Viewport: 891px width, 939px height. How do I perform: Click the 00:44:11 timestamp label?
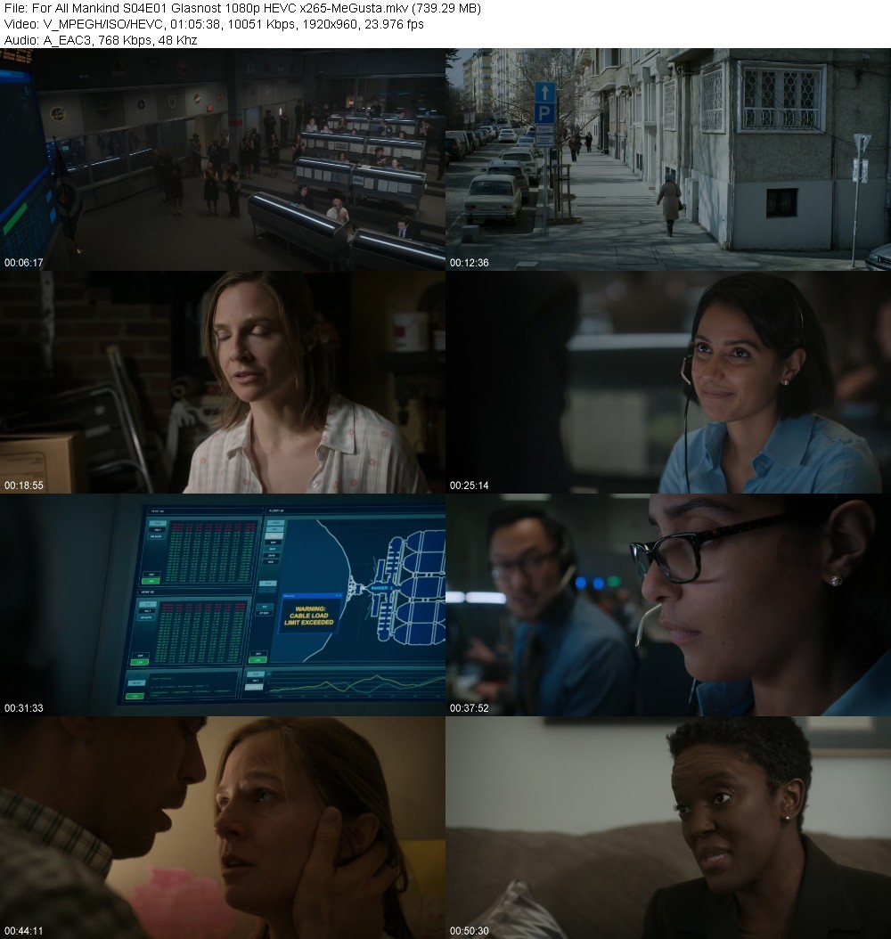[x=24, y=931]
